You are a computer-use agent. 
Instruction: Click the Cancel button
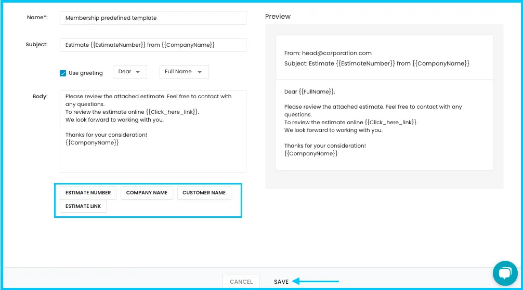(x=241, y=282)
